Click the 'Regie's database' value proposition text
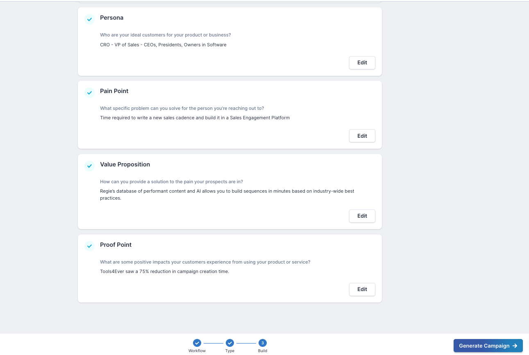529x355 pixels. (227, 191)
